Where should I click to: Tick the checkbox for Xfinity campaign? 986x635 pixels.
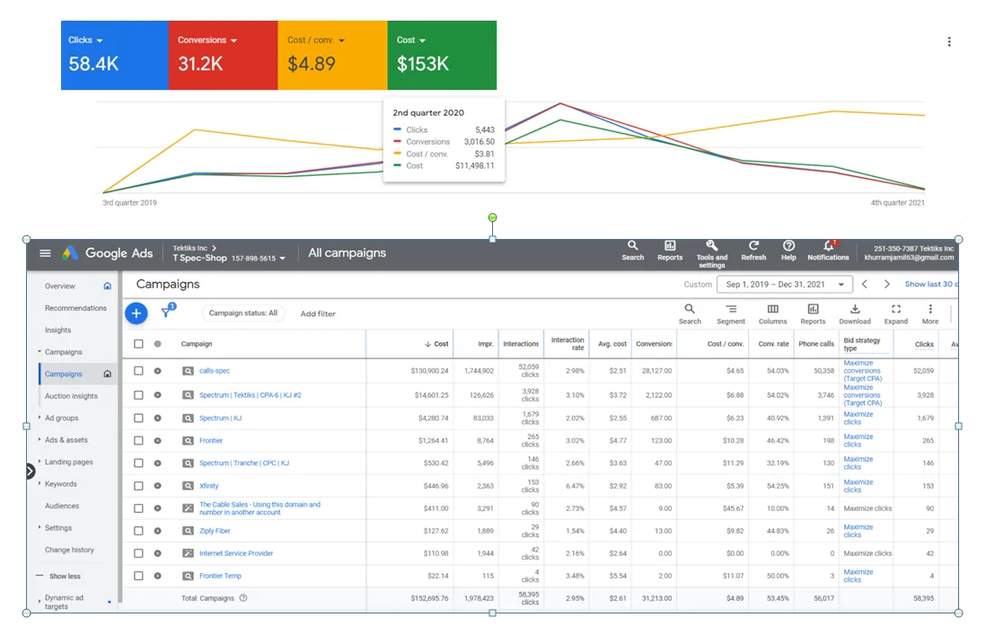[138, 486]
